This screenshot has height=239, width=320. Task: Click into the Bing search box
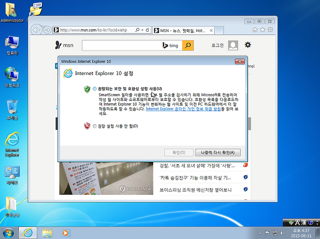pos(122,45)
